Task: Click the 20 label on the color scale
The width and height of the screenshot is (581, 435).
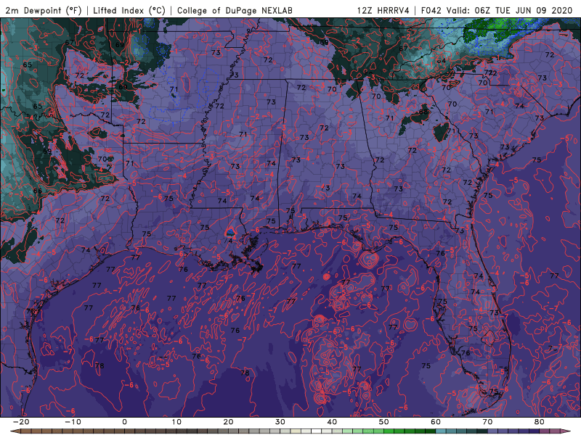Action: click(x=228, y=422)
